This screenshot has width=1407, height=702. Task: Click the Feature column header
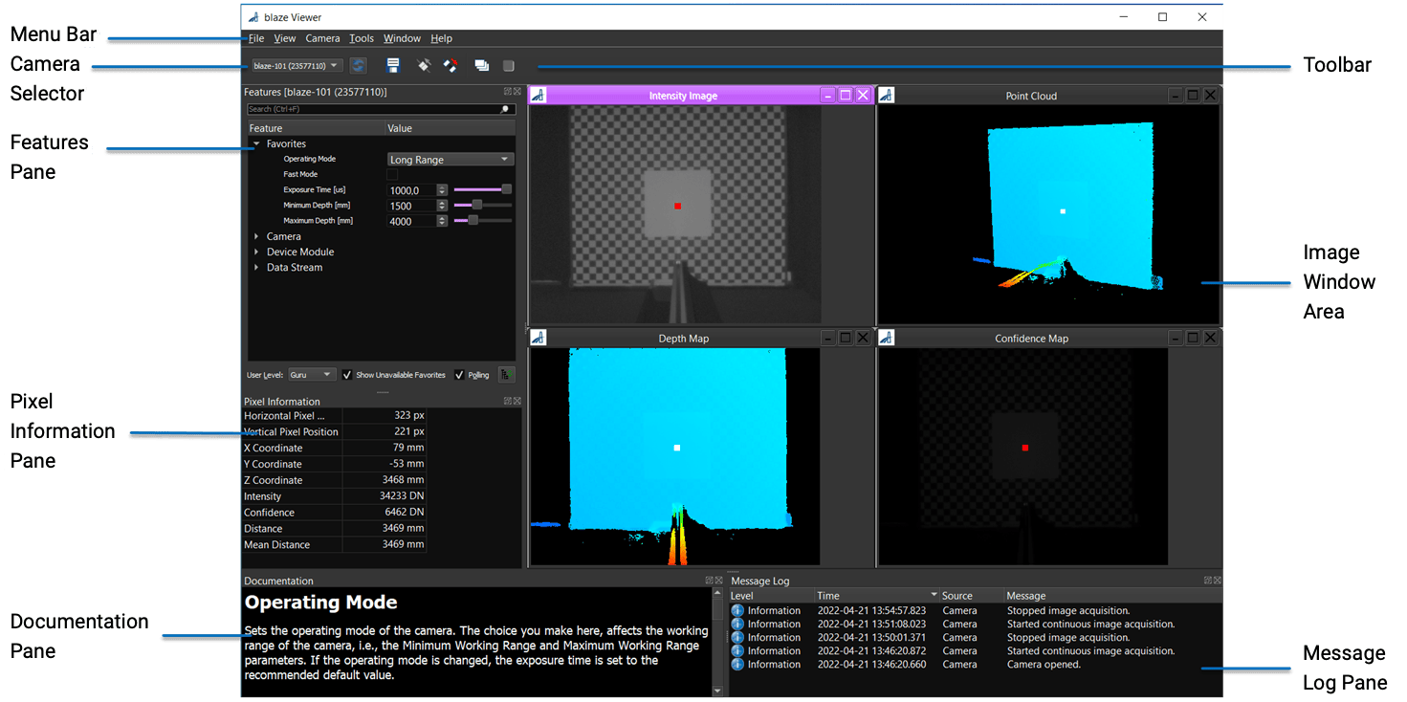tap(316, 128)
